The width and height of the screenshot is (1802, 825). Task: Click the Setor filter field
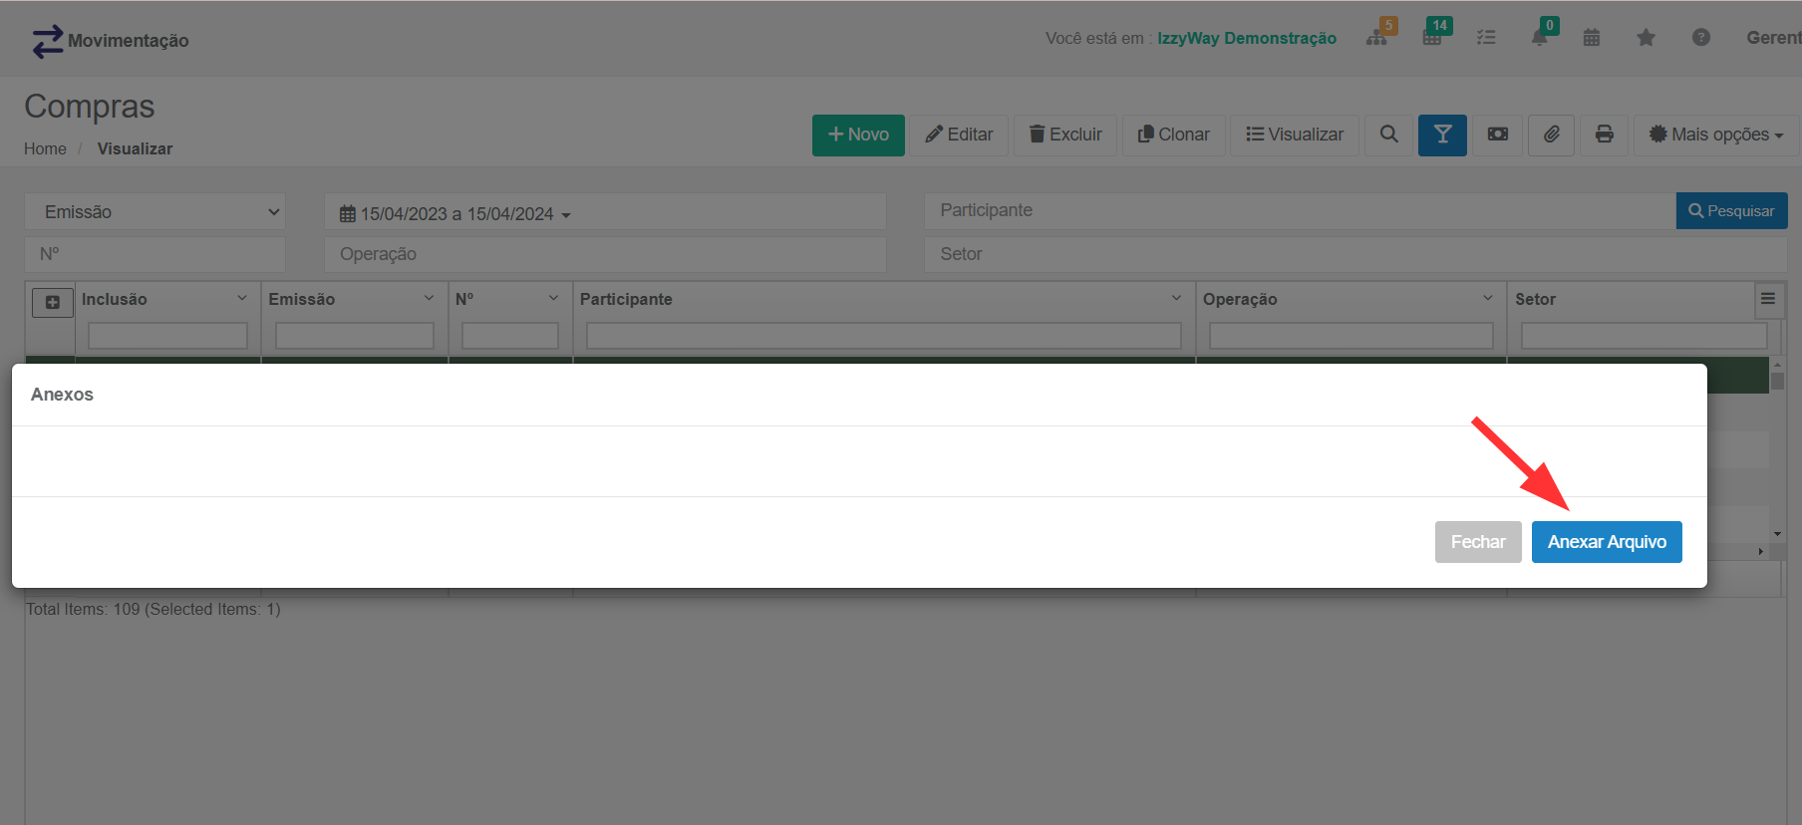click(1355, 254)
